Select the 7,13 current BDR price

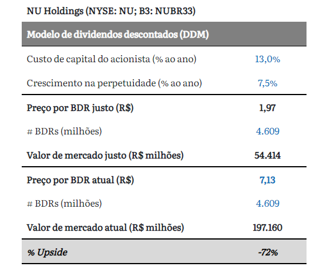(x=268, y=180)
